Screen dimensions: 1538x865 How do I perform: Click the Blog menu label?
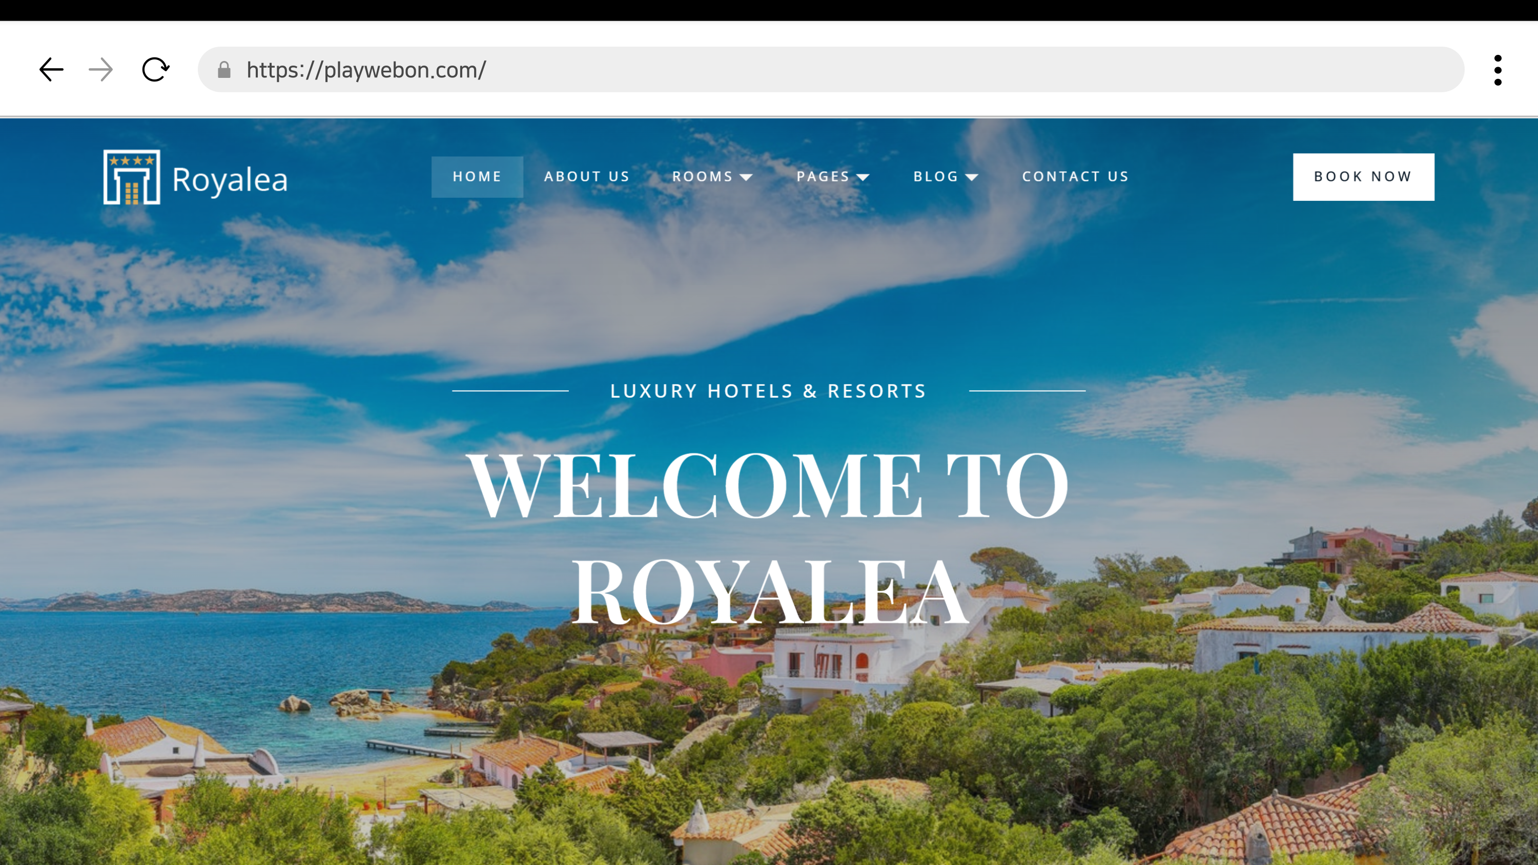tap(936, 177)
